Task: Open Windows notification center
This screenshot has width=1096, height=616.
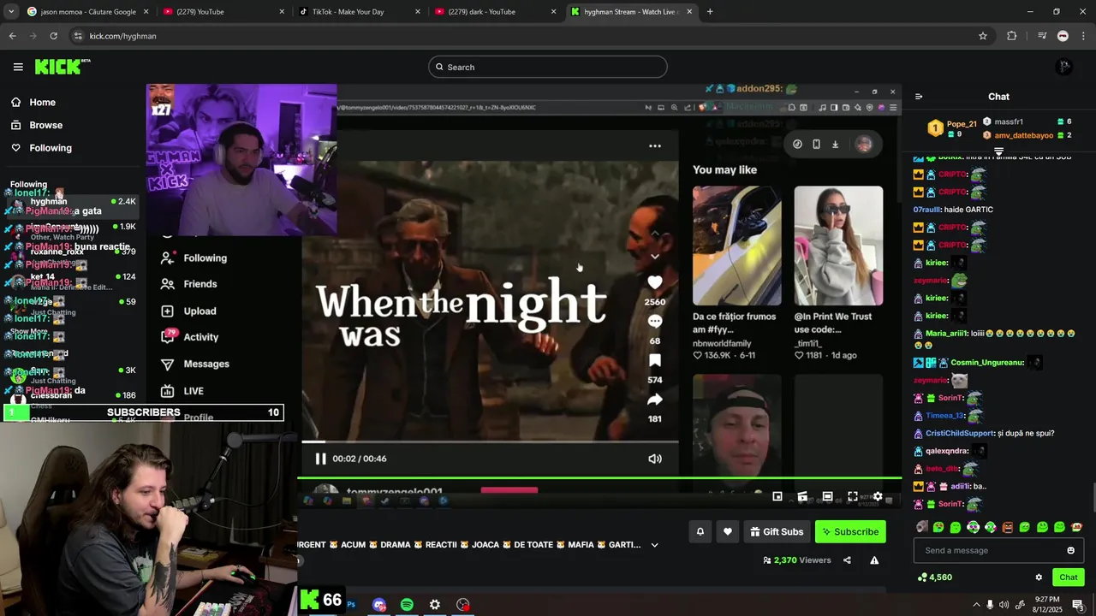Action: click(x=1078, y=605)
